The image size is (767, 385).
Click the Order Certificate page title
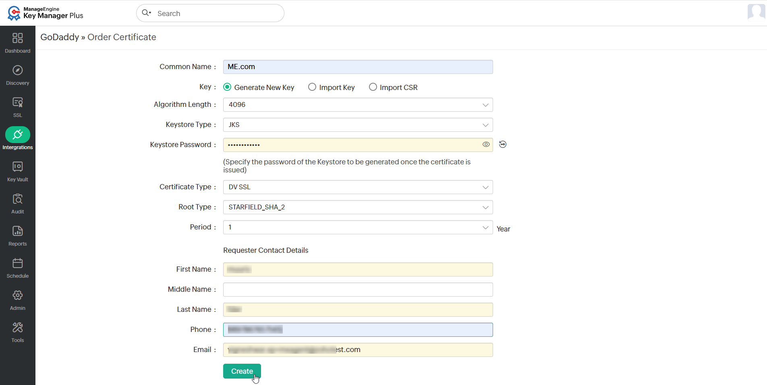click(122, 37)
